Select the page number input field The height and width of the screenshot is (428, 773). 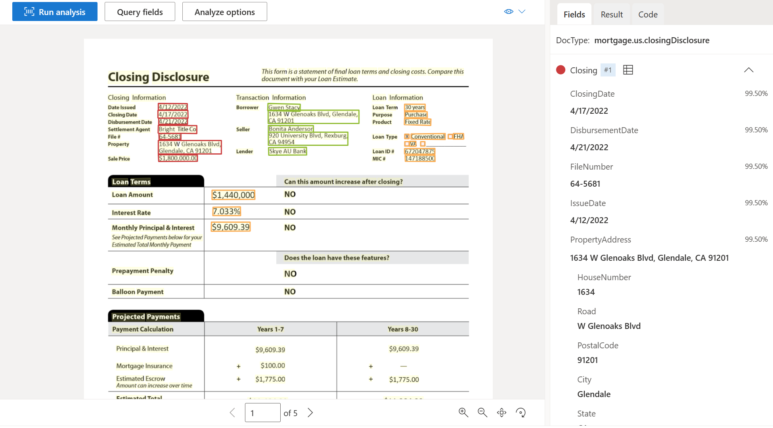click(262, 412)
